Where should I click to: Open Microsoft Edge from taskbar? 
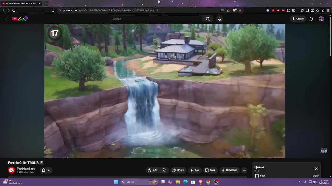coord(185,182)
